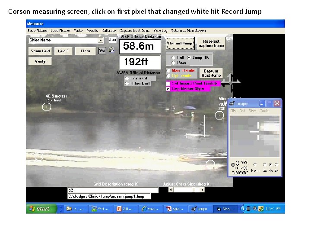This screenshot has width=311, height=233.
Task: Click Reselect capture frame button
Action: (211, 44)
